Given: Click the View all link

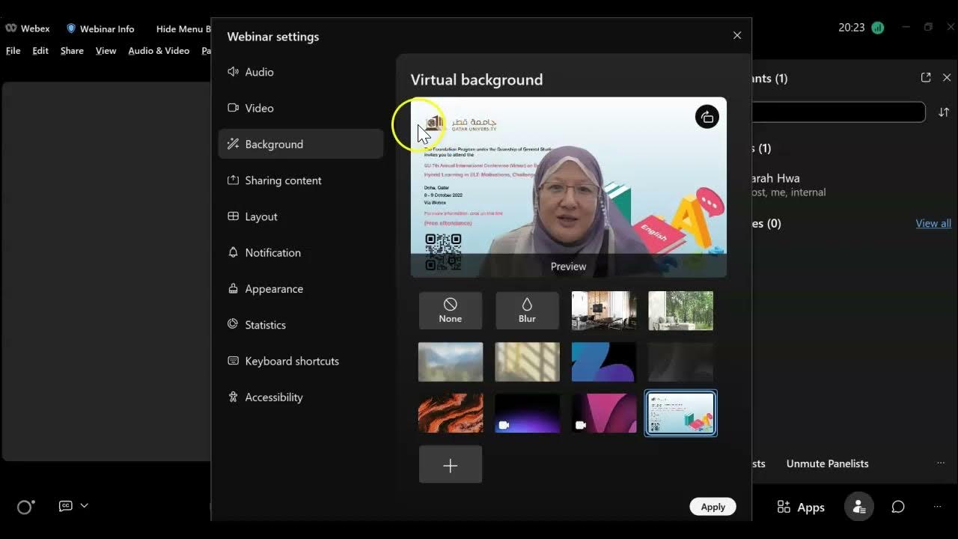Looking at the screenshot, I should click(x=933, y=223).
